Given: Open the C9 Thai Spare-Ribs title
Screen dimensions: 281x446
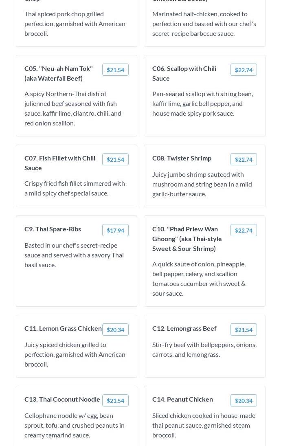Looking at the screenshot, I should (x=53, y=229).
